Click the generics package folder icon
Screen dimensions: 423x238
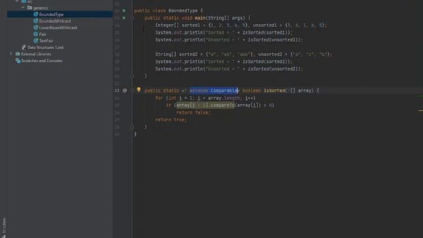30,8
